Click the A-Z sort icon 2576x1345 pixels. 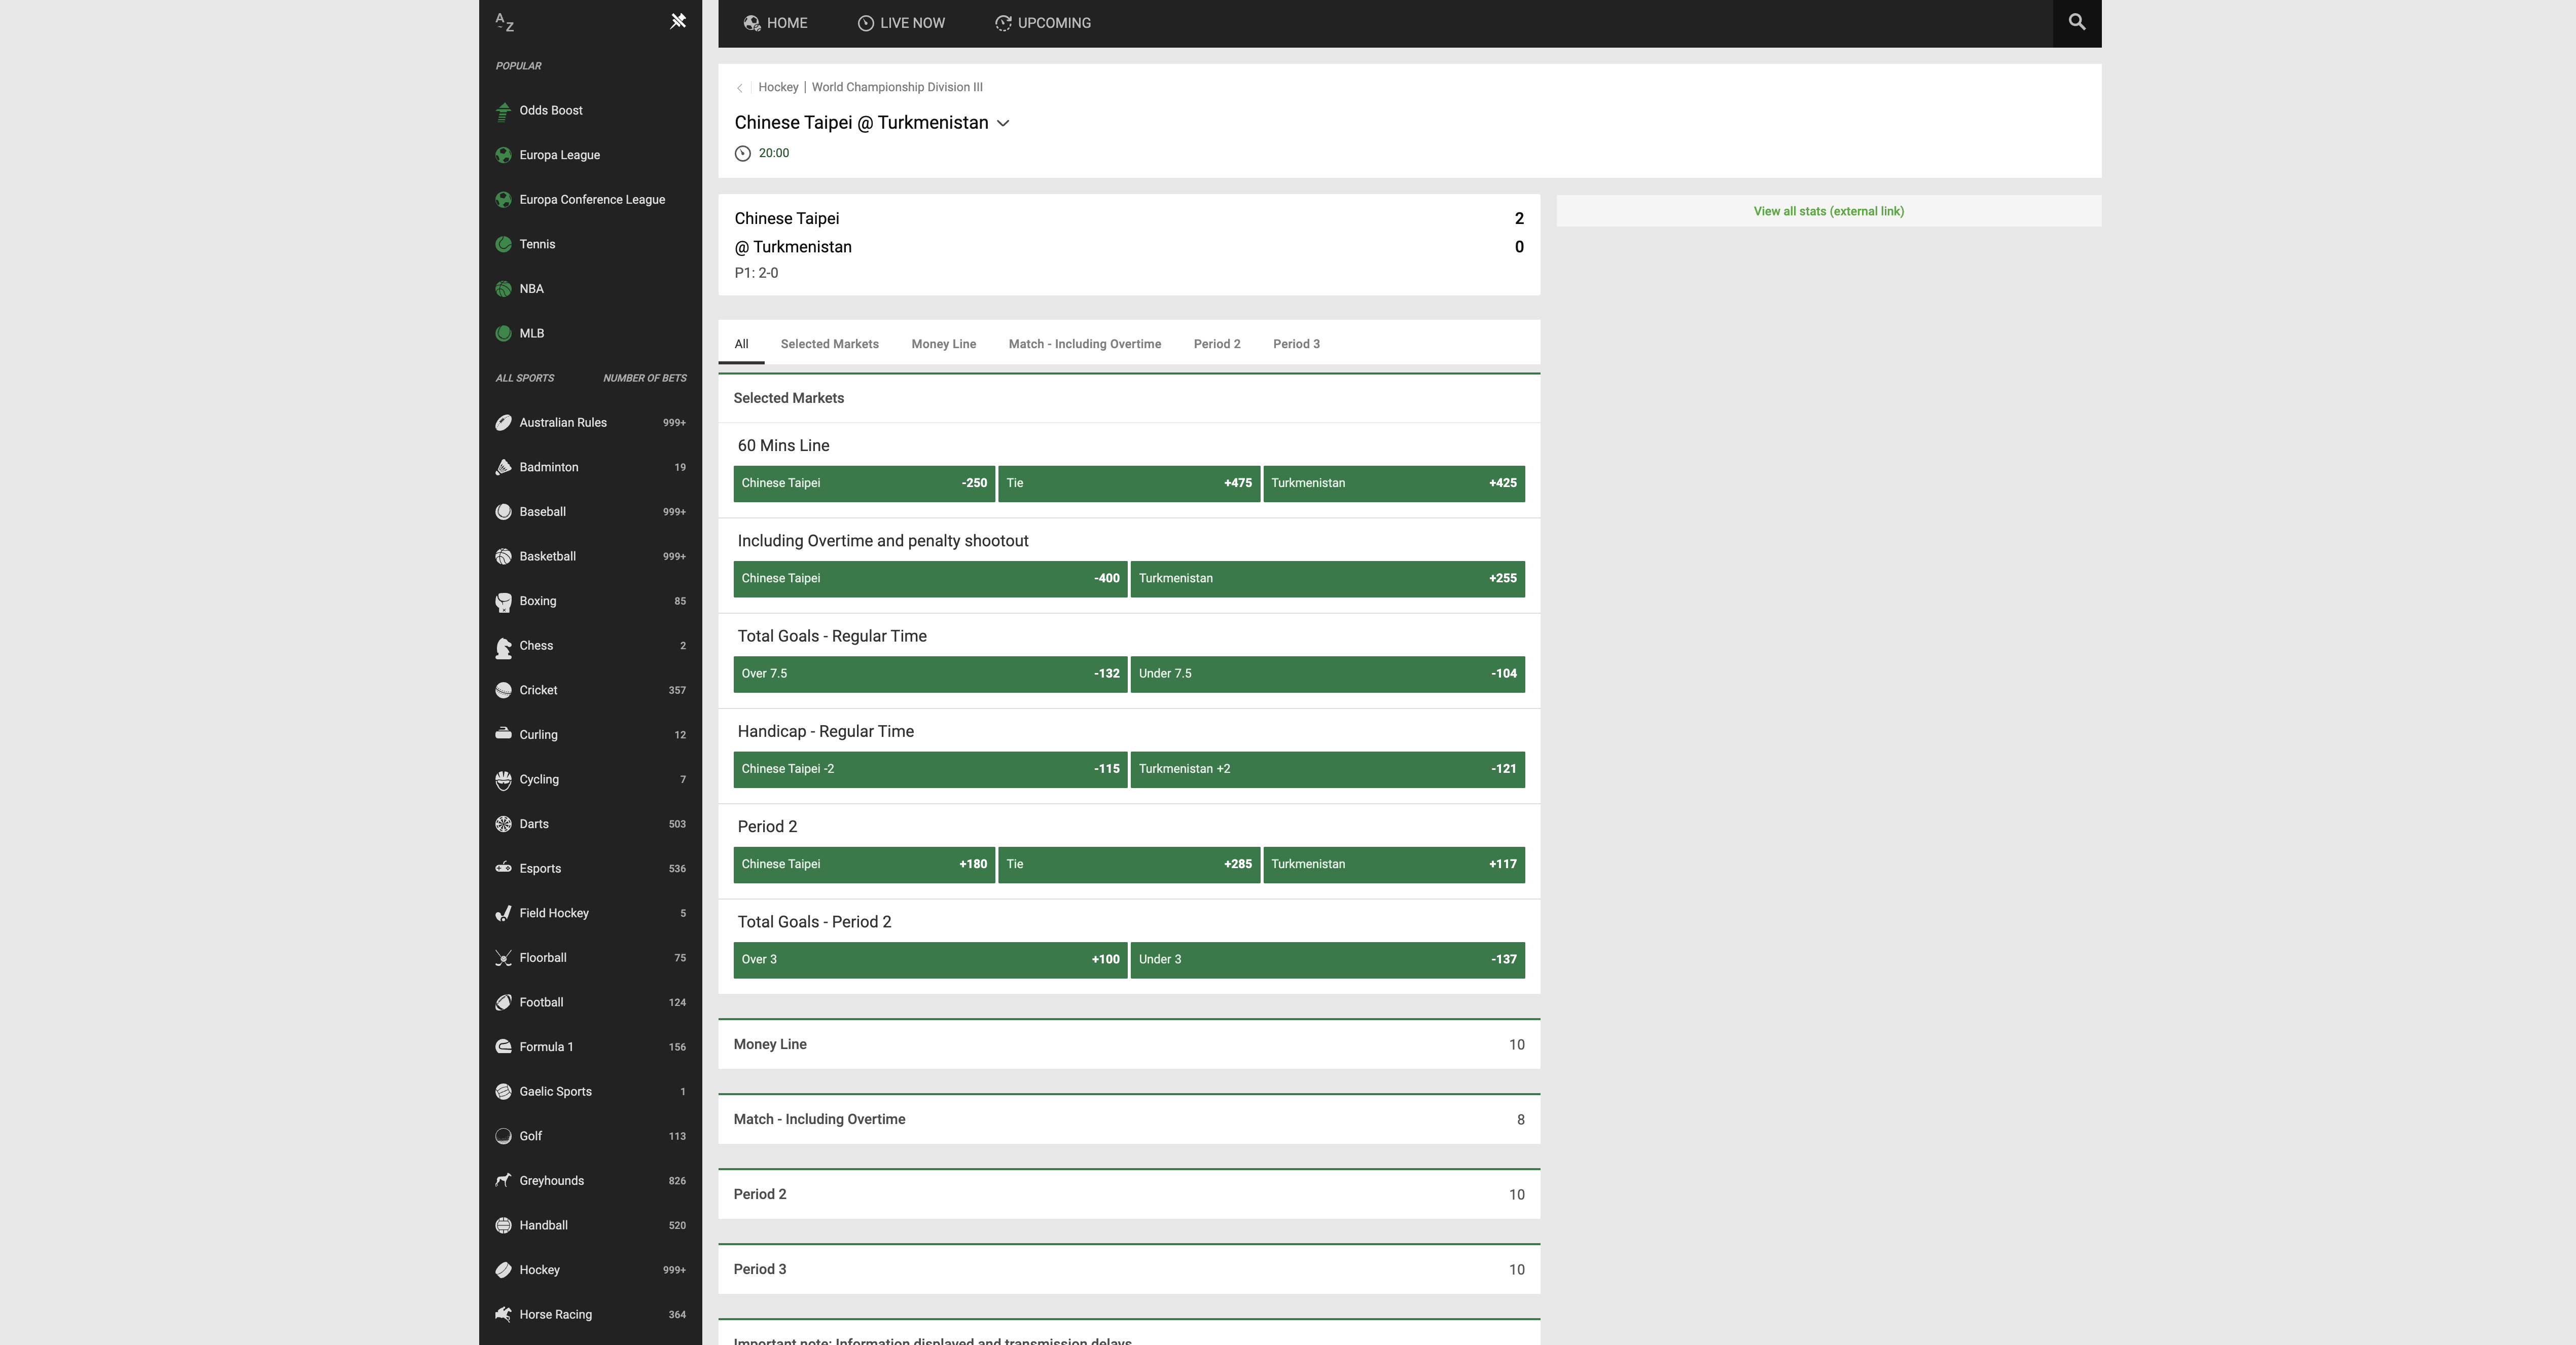pyautogui.click(x=505, y=22)
